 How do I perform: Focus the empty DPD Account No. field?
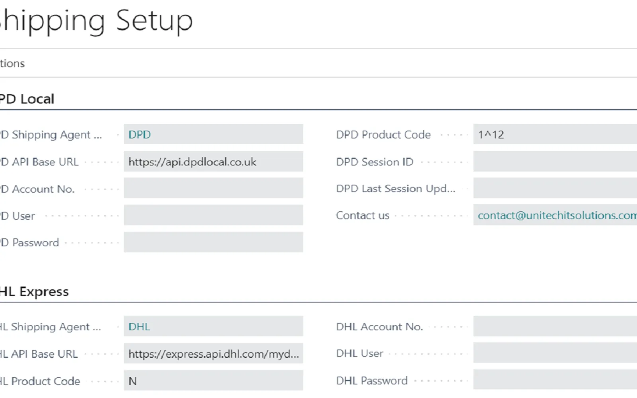click(213, 188)
